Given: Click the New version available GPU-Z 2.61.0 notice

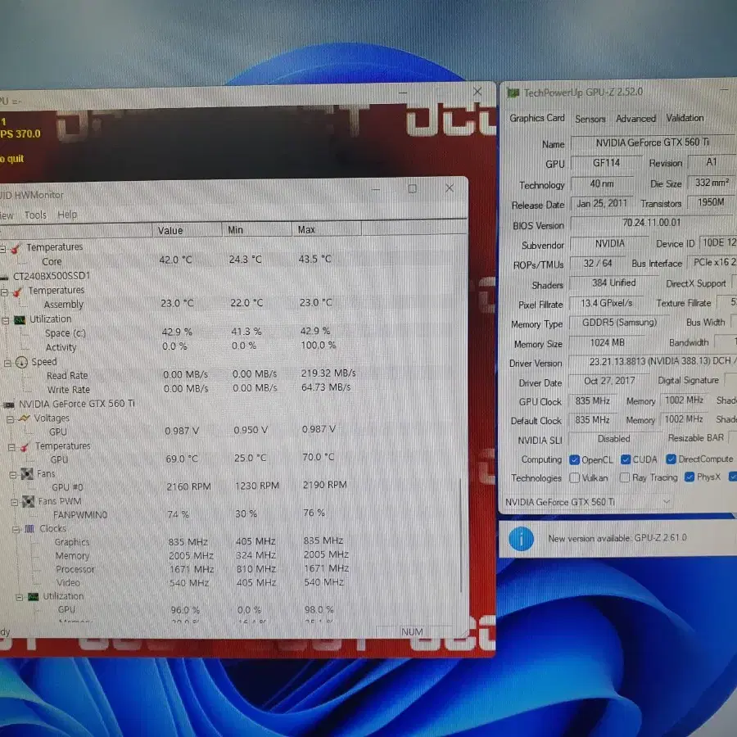Looking at the screenshot, I should [617, 538].
